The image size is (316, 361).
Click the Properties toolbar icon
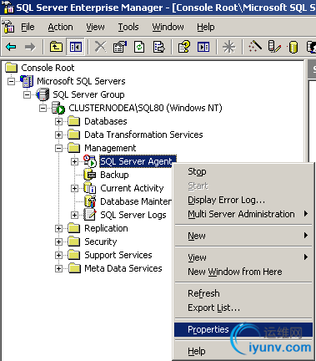coord(120,47)
